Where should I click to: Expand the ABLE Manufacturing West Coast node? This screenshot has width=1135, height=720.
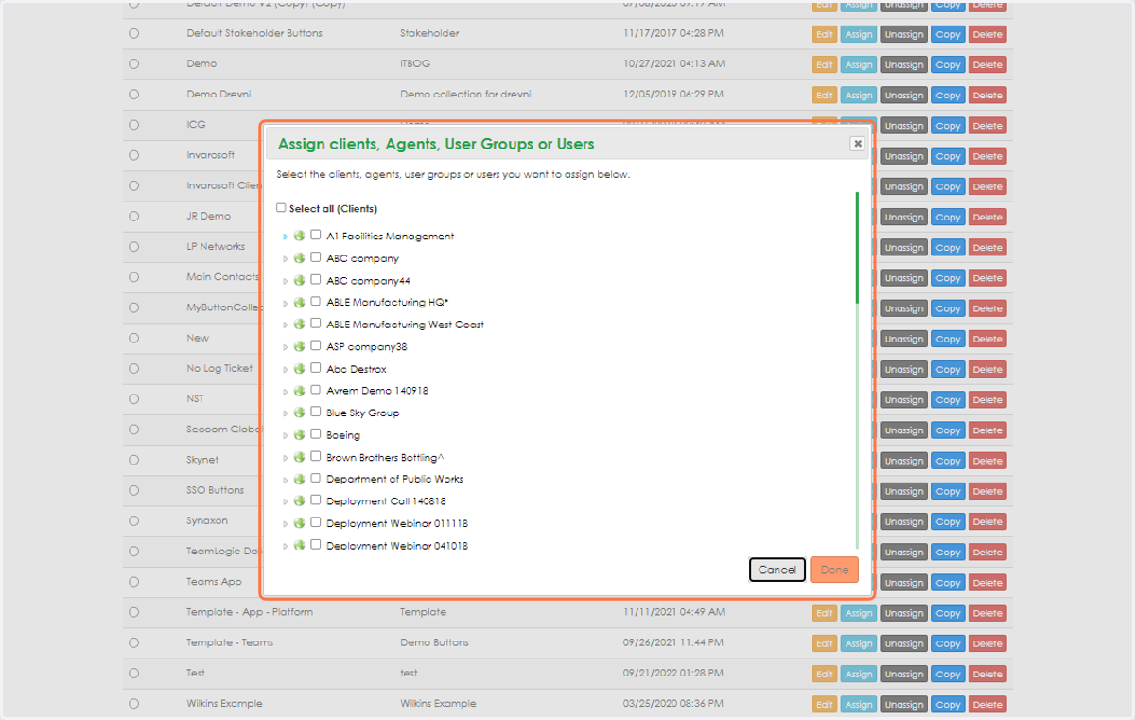pyautogui.click(x=285, y=325)
